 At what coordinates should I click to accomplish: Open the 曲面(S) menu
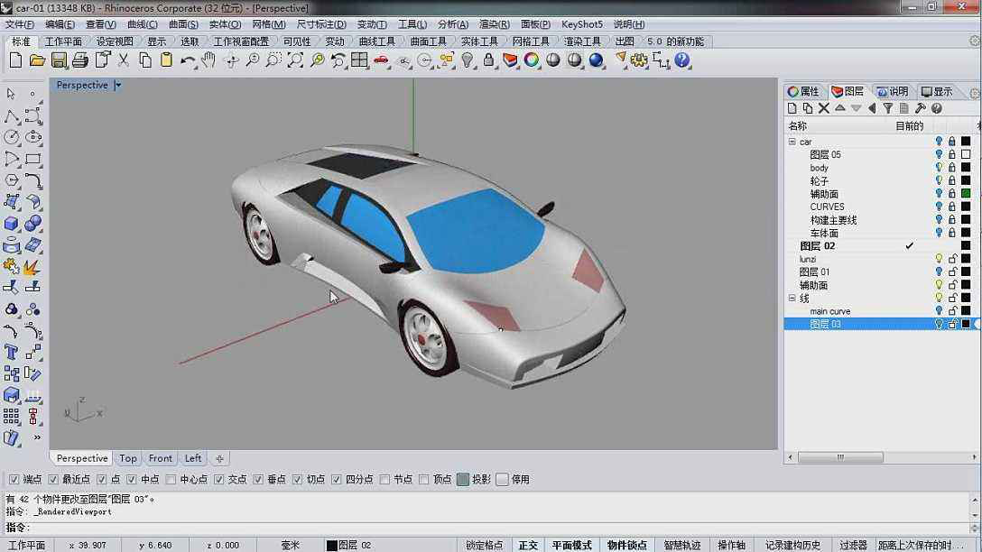(x=183, y=24)
